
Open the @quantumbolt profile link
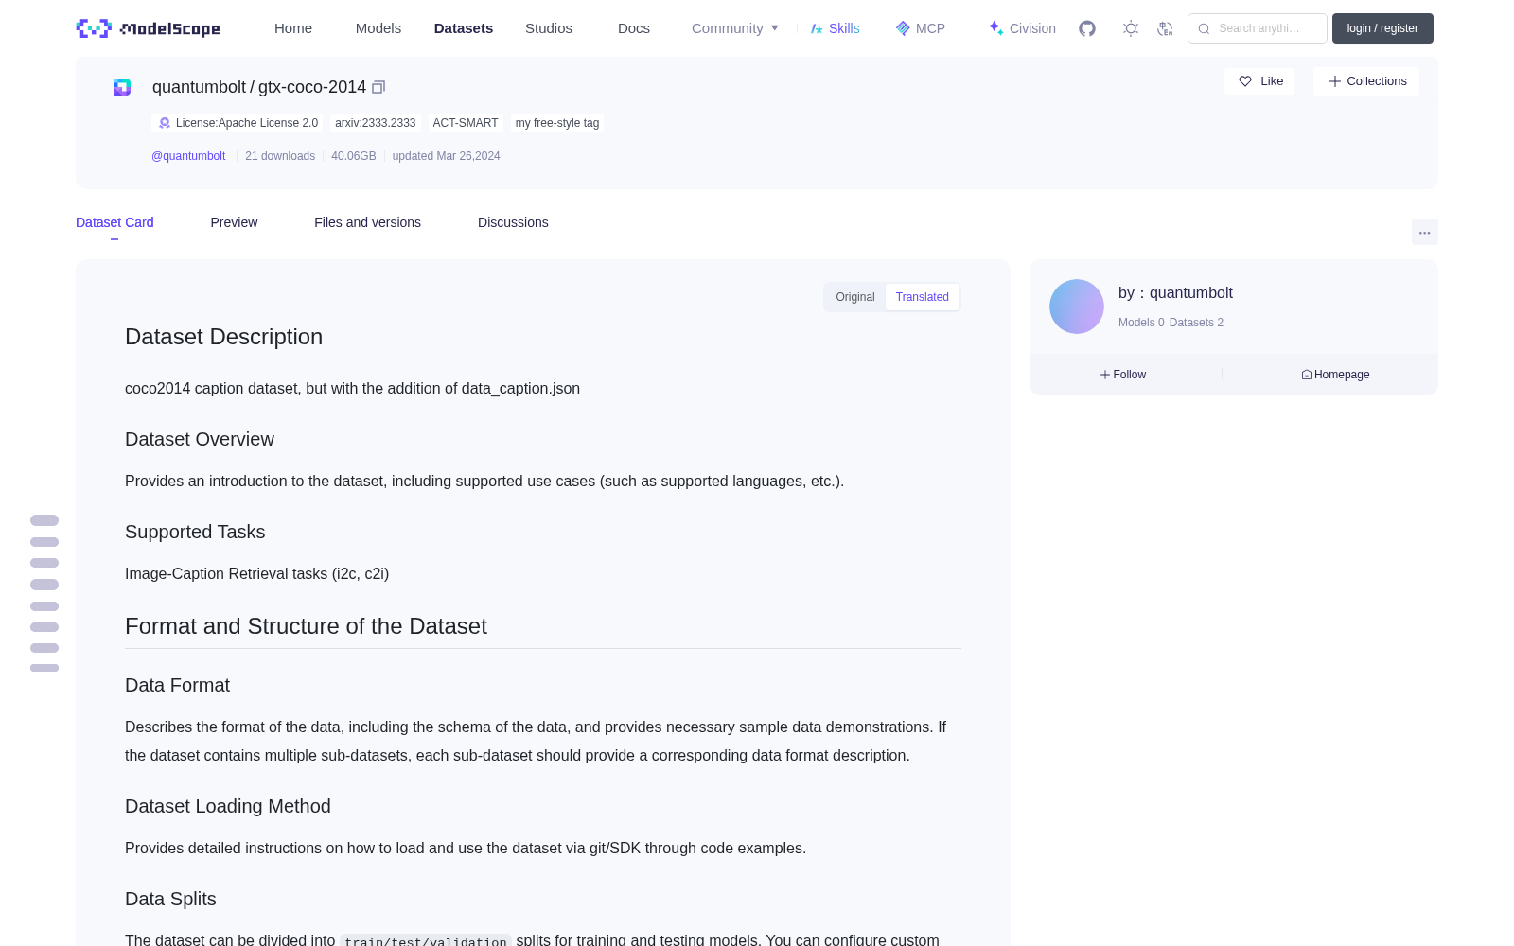click(188, 156)
